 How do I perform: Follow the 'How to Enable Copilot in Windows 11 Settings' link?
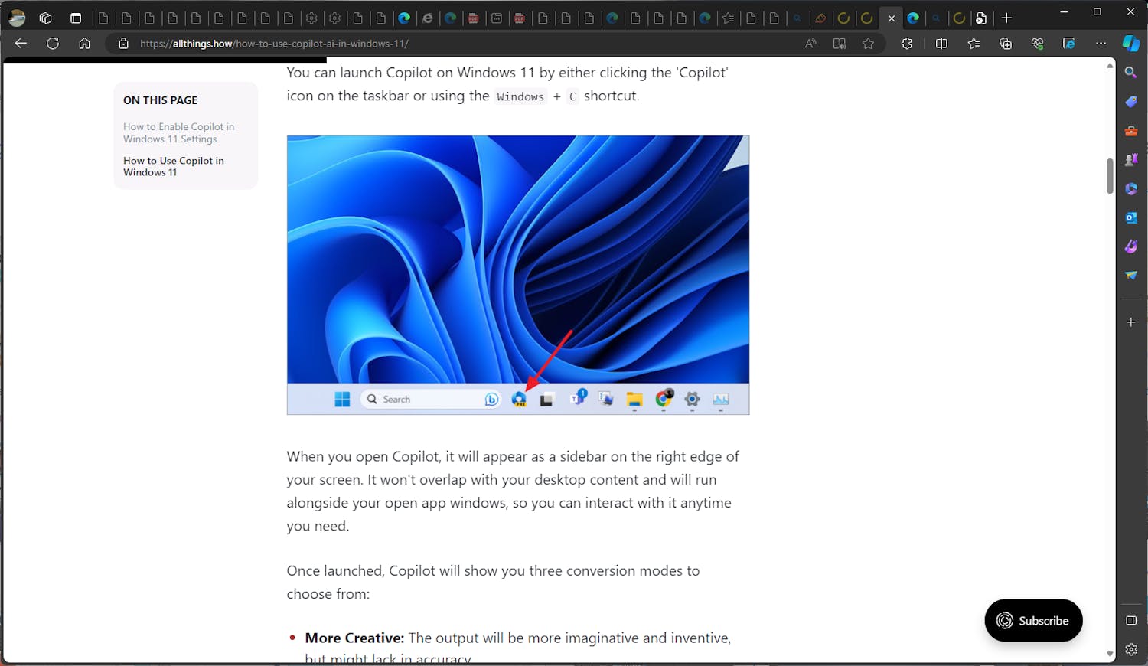pyautogui.click(x=178, y=132)
